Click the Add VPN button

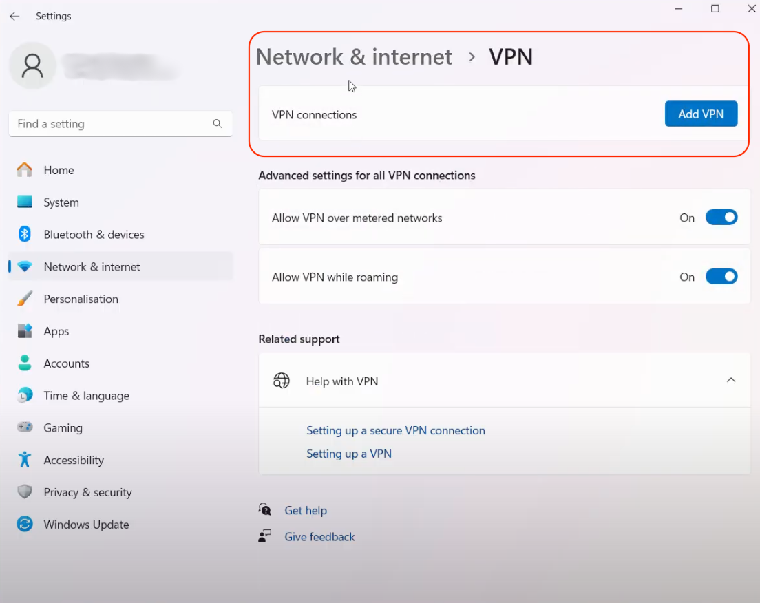[x=701, y=114]
